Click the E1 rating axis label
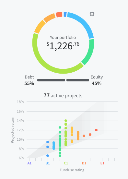Screen dimensions: 128x179 (102, 163)
